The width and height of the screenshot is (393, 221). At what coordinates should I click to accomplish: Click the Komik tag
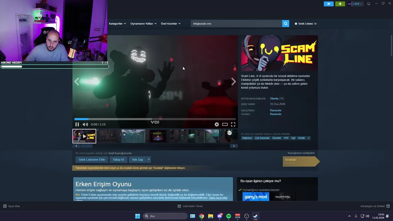(x=302, y=138)
